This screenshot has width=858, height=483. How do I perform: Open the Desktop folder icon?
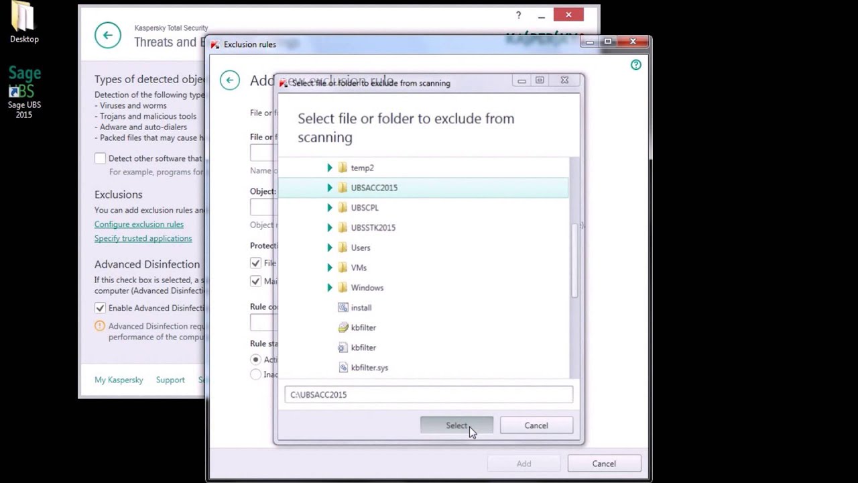[x=24, y=23]
